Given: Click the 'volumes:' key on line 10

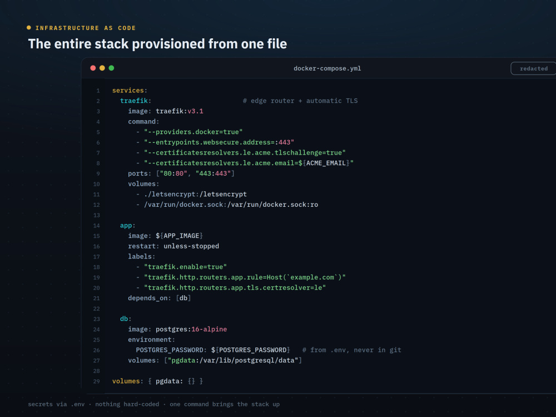Looking at the screenshot, I should (143, 183).
